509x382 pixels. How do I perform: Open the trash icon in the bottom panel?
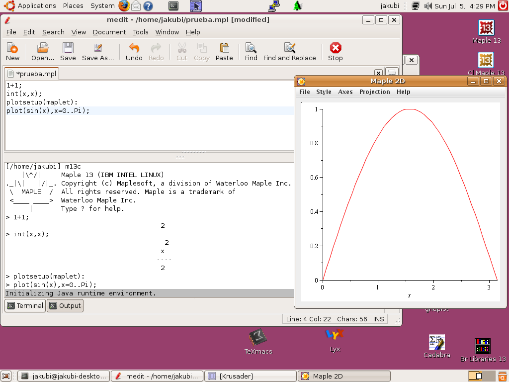(x=502, y=376)
